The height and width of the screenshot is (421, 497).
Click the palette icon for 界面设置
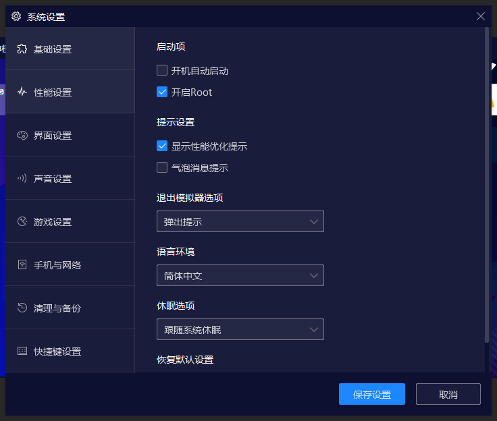click(22, 135)
